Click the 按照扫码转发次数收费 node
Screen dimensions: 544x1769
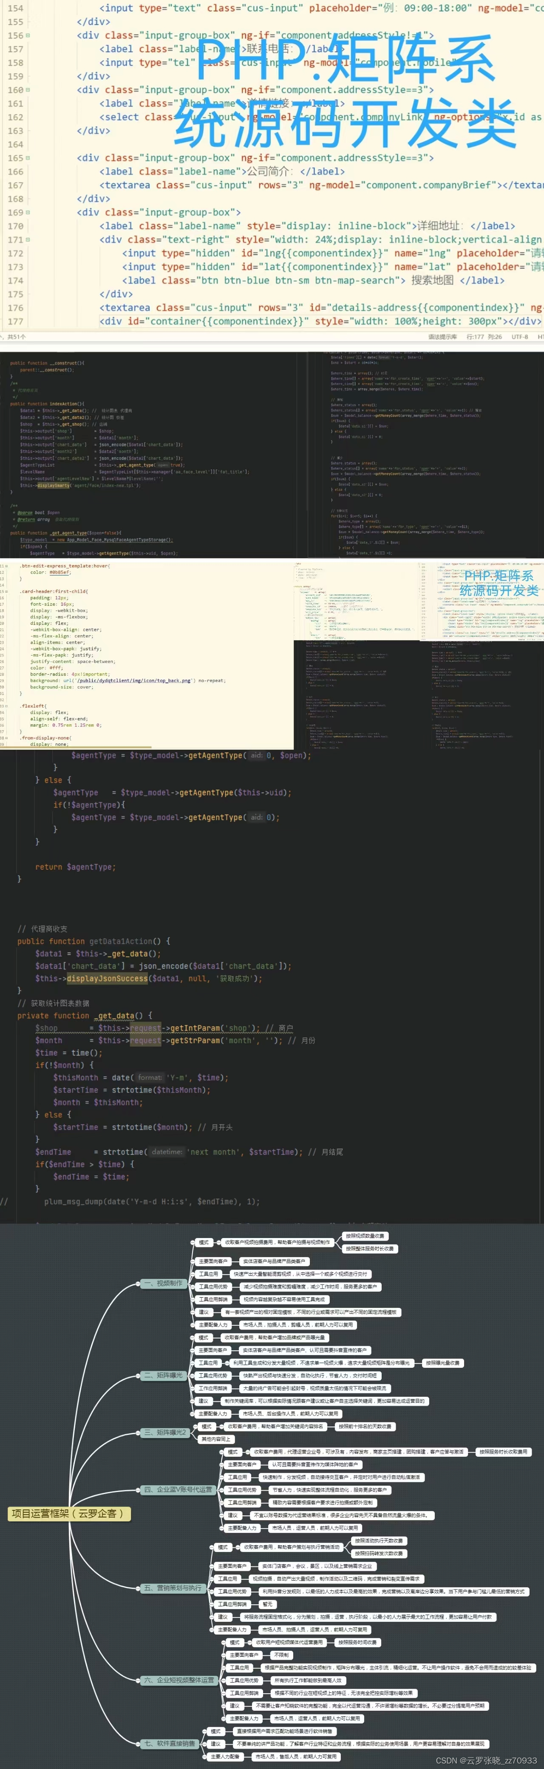380,1553
